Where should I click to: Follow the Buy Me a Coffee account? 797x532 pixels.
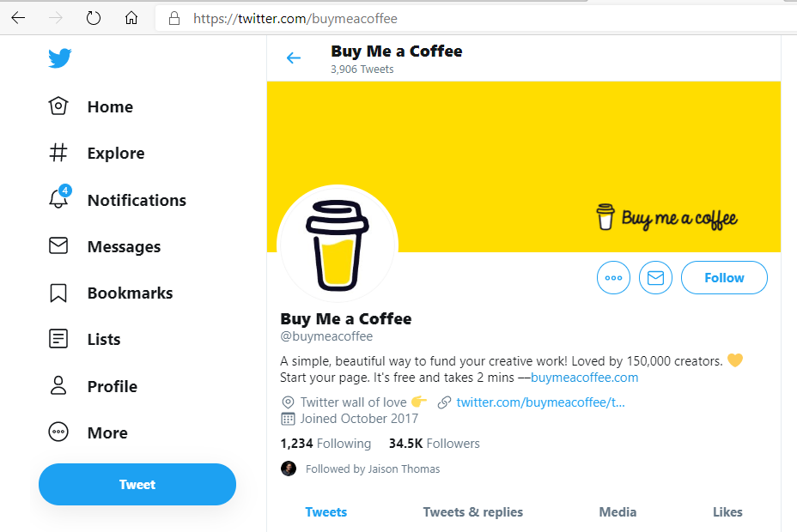[x=724, y=278]
